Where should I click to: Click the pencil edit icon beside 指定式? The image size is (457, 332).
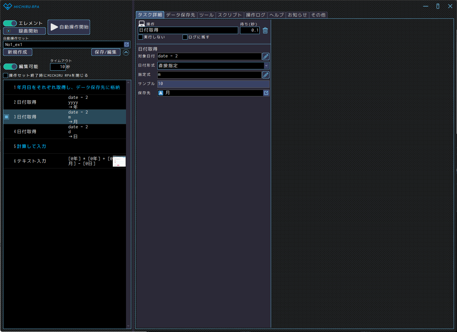pos(266,75)
